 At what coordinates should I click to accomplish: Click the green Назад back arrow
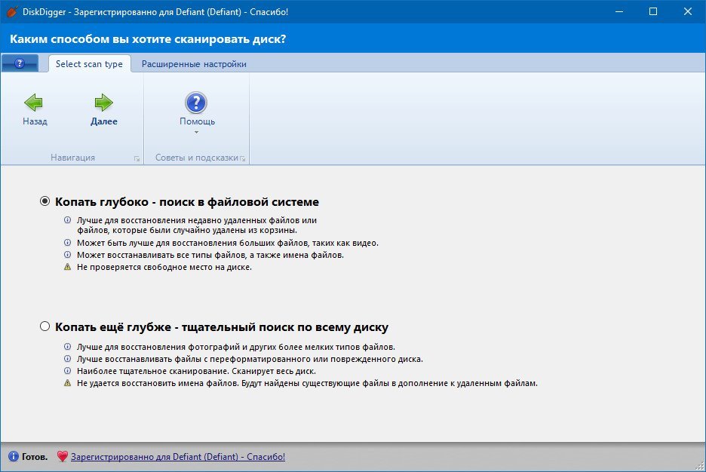34,103
